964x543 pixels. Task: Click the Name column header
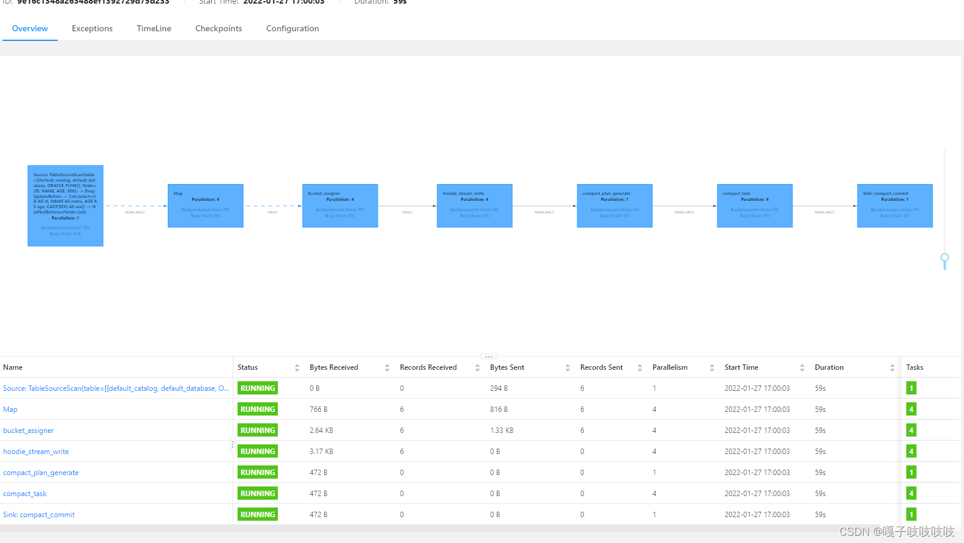pos(13,367)
